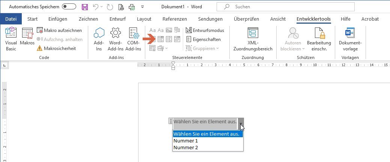Image resolution: width=390 pixels, height=162 pixels.
Task: Click the purple Save disk icon
Action: click(85, 7)
